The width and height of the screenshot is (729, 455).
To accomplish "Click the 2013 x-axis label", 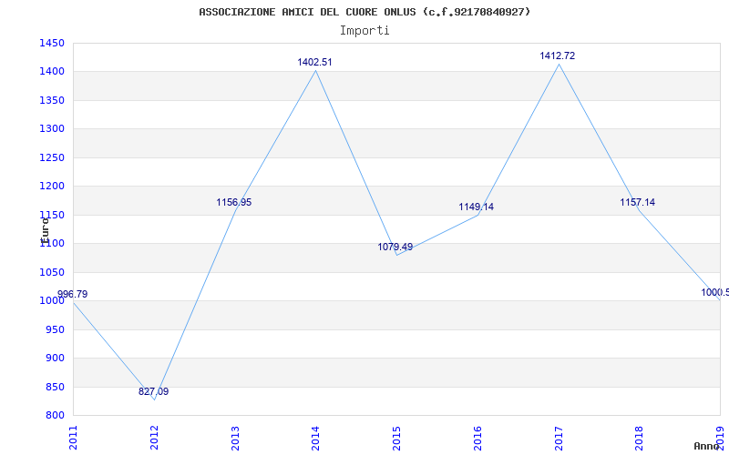I will [x=235, y=438].
